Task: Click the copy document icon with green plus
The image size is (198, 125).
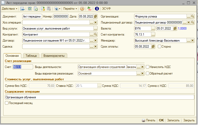Action: [36, 9]
